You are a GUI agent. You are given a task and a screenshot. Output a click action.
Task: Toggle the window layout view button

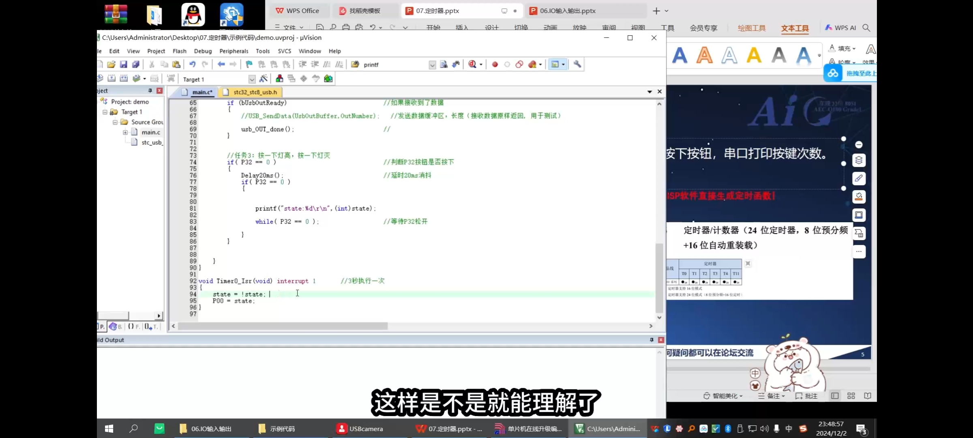555,64
